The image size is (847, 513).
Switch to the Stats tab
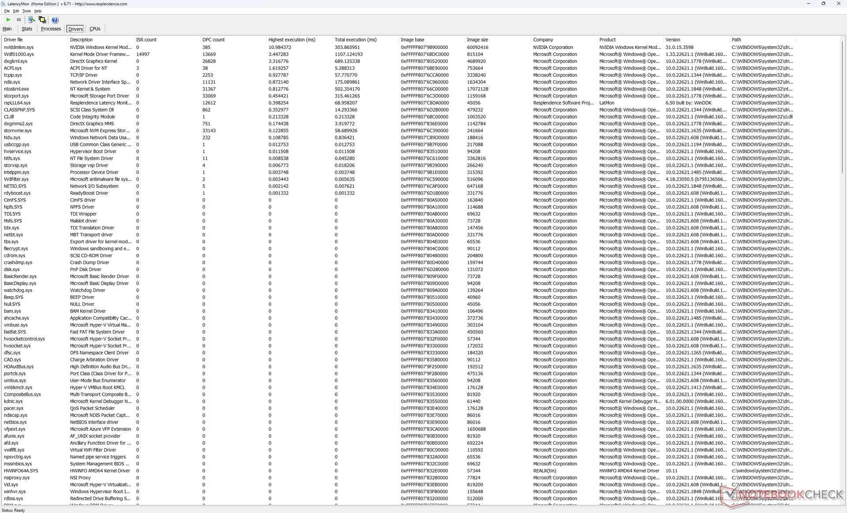pyautogui.click(x=27, y=29)
